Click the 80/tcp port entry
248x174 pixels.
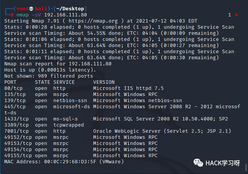click(13, 88)
